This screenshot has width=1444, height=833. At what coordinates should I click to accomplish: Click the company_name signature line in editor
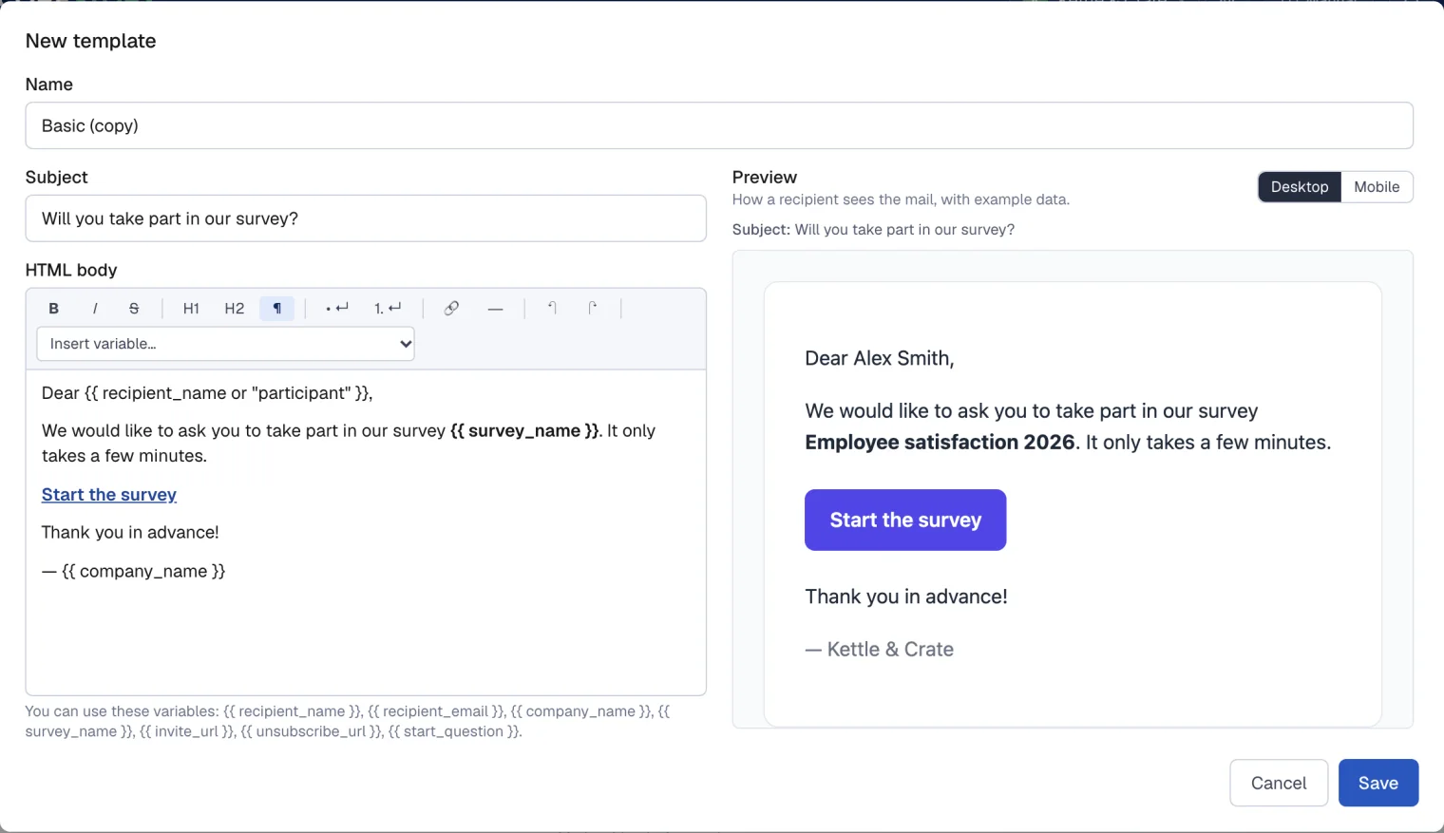click(133, 572)
